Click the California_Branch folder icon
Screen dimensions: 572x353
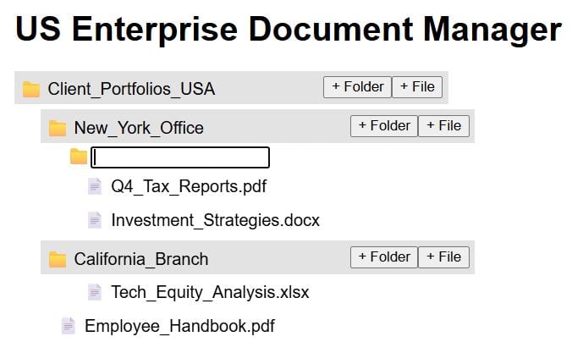58,259
